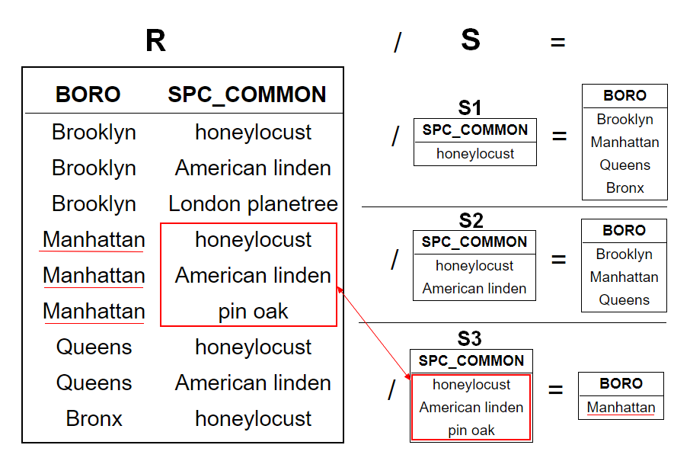Click Bronx in the S1 result table
This screenshot has height=461, width=690.
coord(625,188)
